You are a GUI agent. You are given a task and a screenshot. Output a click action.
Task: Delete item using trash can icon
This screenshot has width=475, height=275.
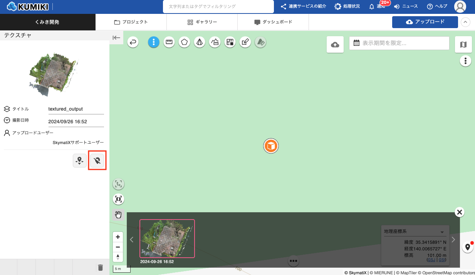click(x=100, y=267)
